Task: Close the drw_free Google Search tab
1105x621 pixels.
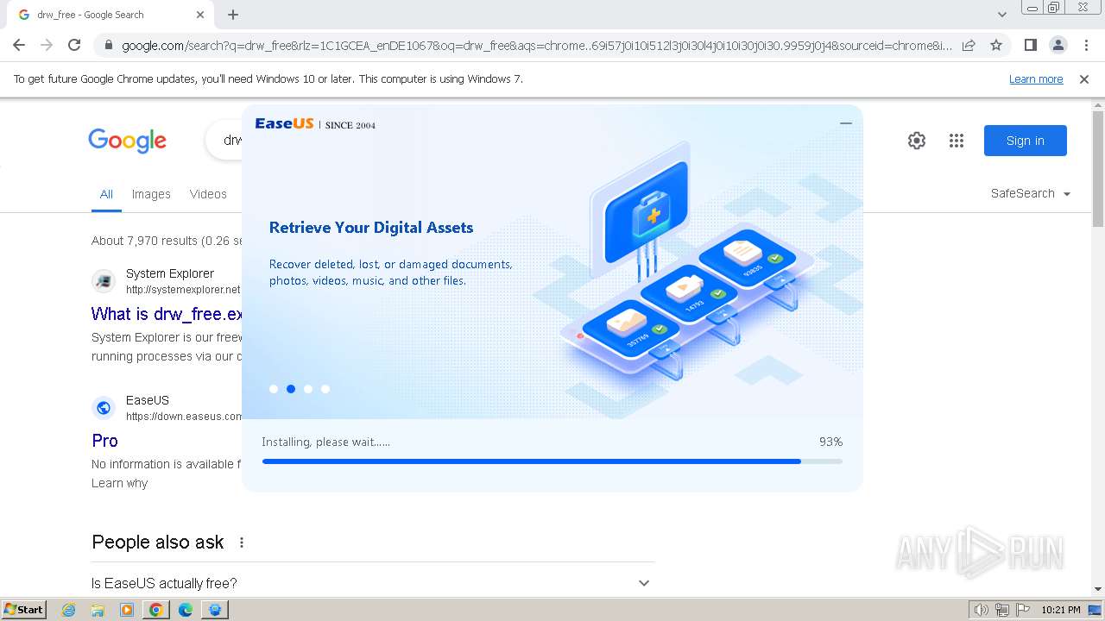Action: (x=200, y=15)
